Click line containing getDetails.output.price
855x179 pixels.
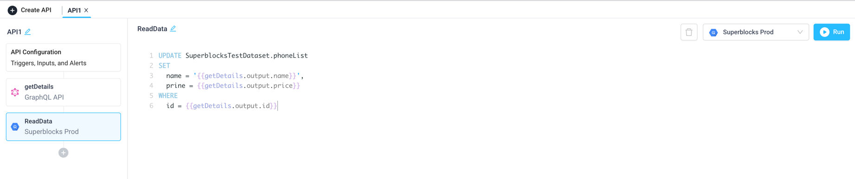pyautogui.click(x=233, y=86)
